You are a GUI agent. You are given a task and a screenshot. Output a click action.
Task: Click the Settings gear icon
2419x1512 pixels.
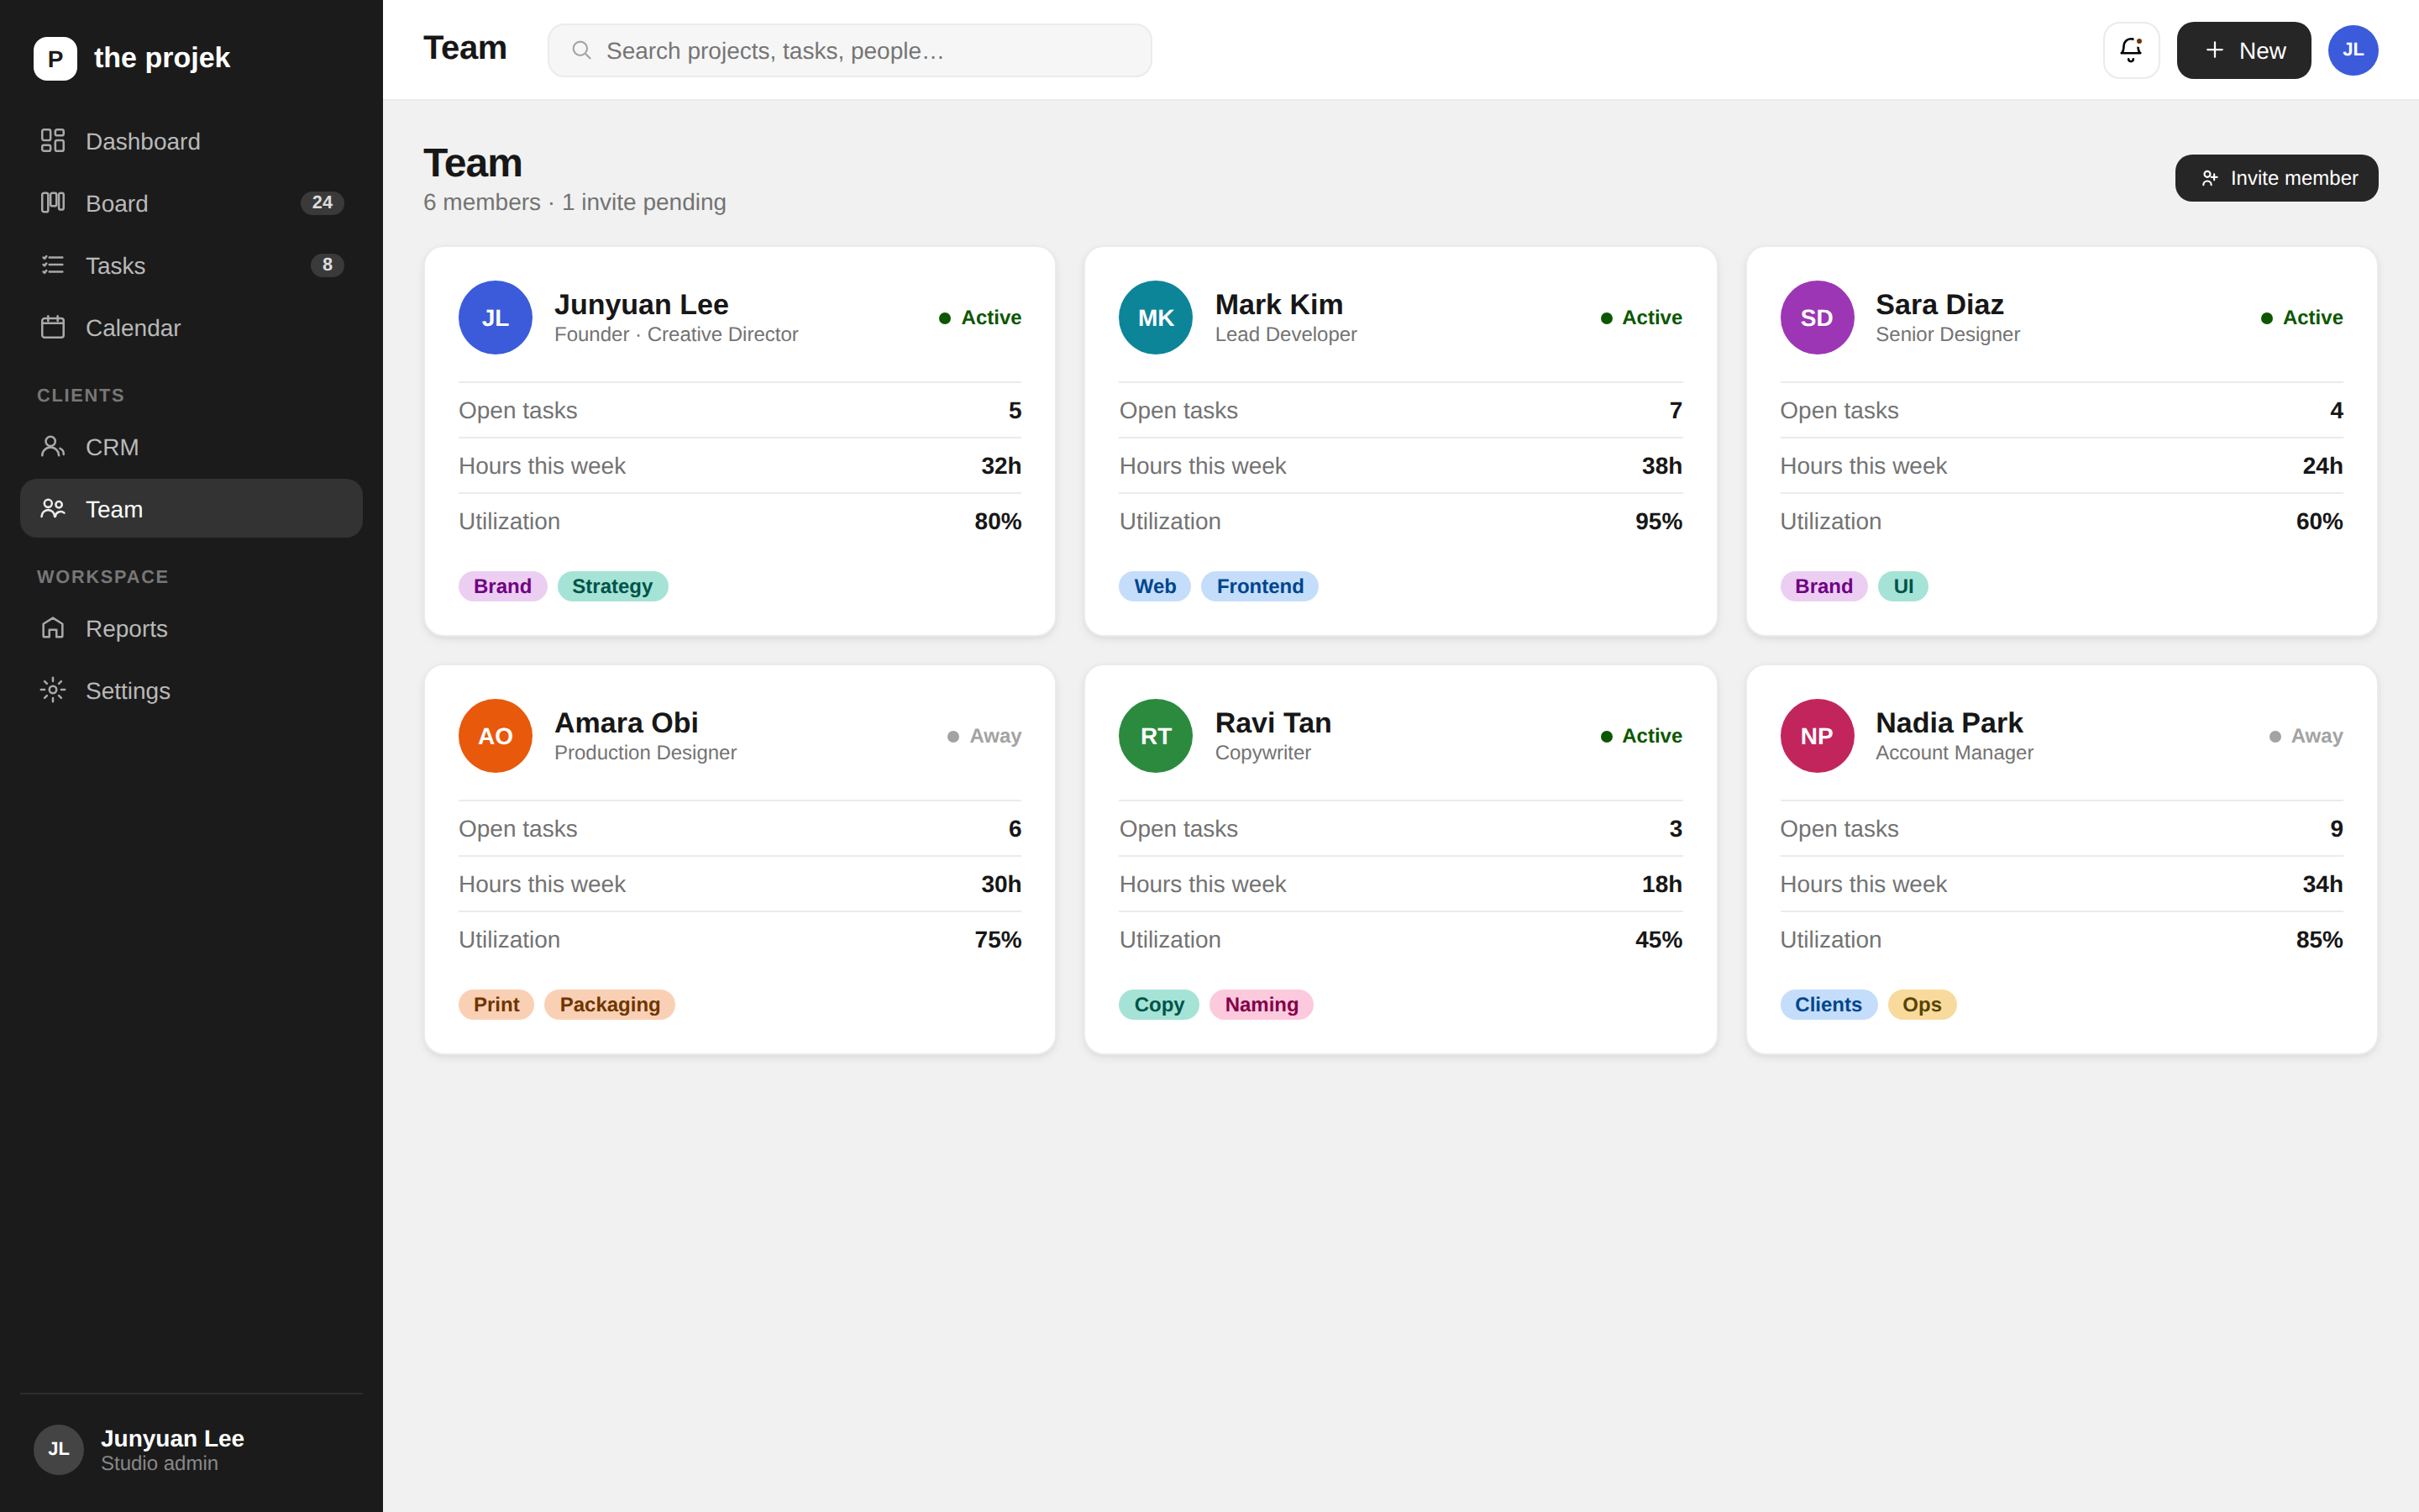pyautogui.click(x=53, y=690)
